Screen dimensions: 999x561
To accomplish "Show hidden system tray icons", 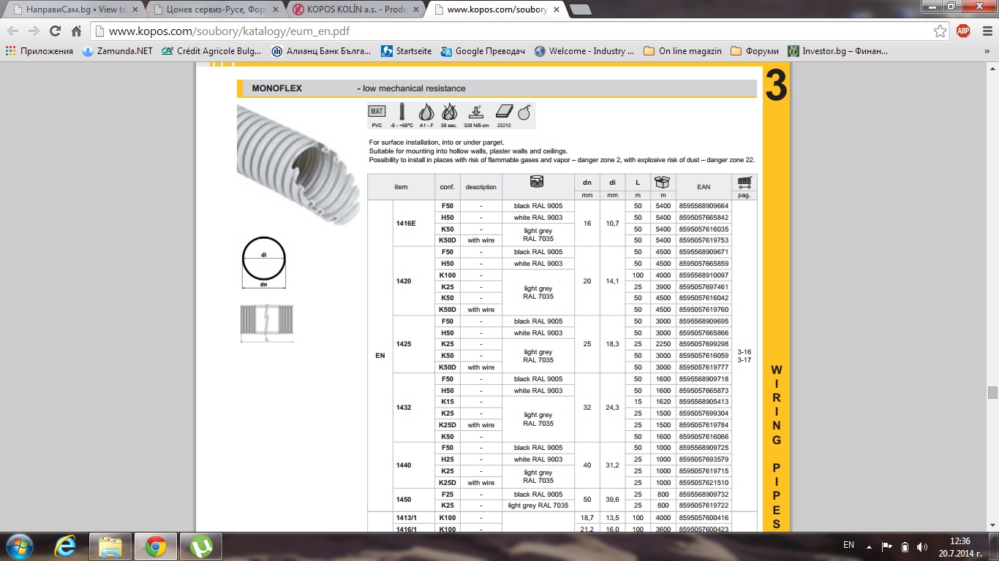I will click(x=870, y=546).
